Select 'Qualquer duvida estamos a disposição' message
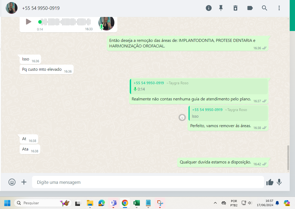Screen dimensions: 295x209 (223, 162)
